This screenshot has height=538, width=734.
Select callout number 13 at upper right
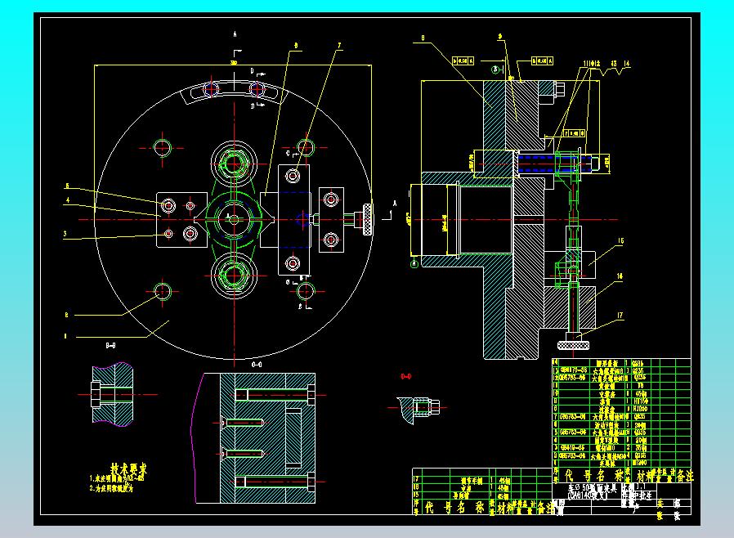click(614, 63)
